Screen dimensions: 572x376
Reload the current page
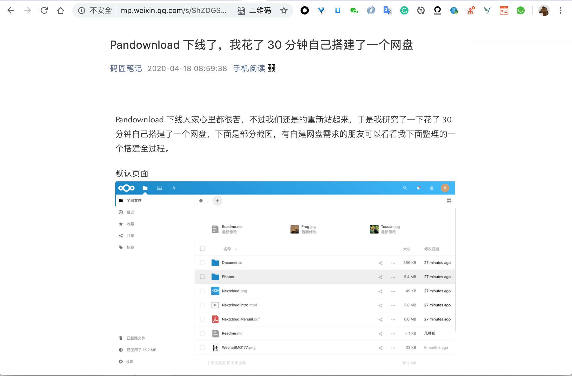44,10
